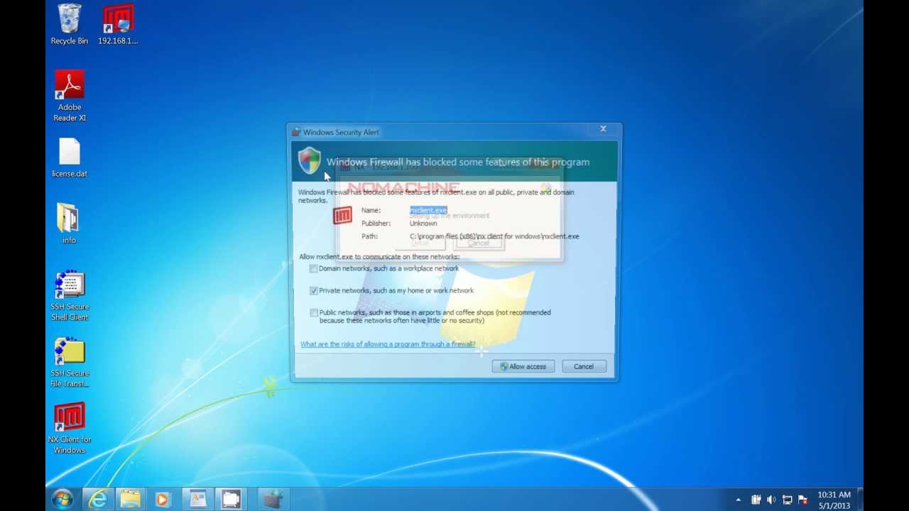This screenshot has height=511, width=909.
Task: Click Show Desktop strip at taskbar end
Action: [859, 499]
